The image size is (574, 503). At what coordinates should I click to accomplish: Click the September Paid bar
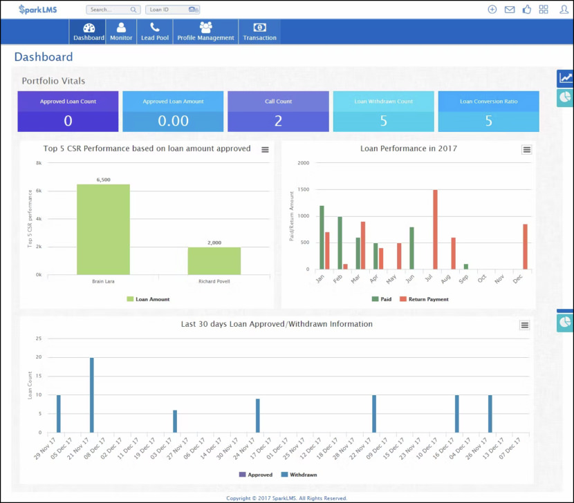[466, 267]
